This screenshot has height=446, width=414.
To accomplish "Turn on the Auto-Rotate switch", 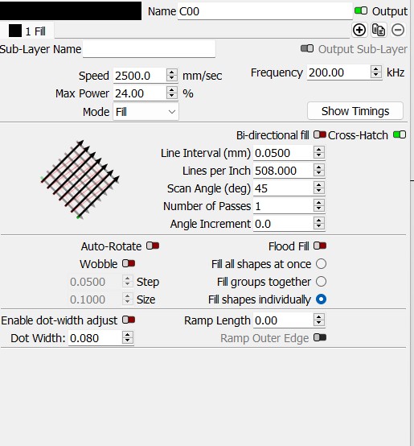I will coord(153,246).
